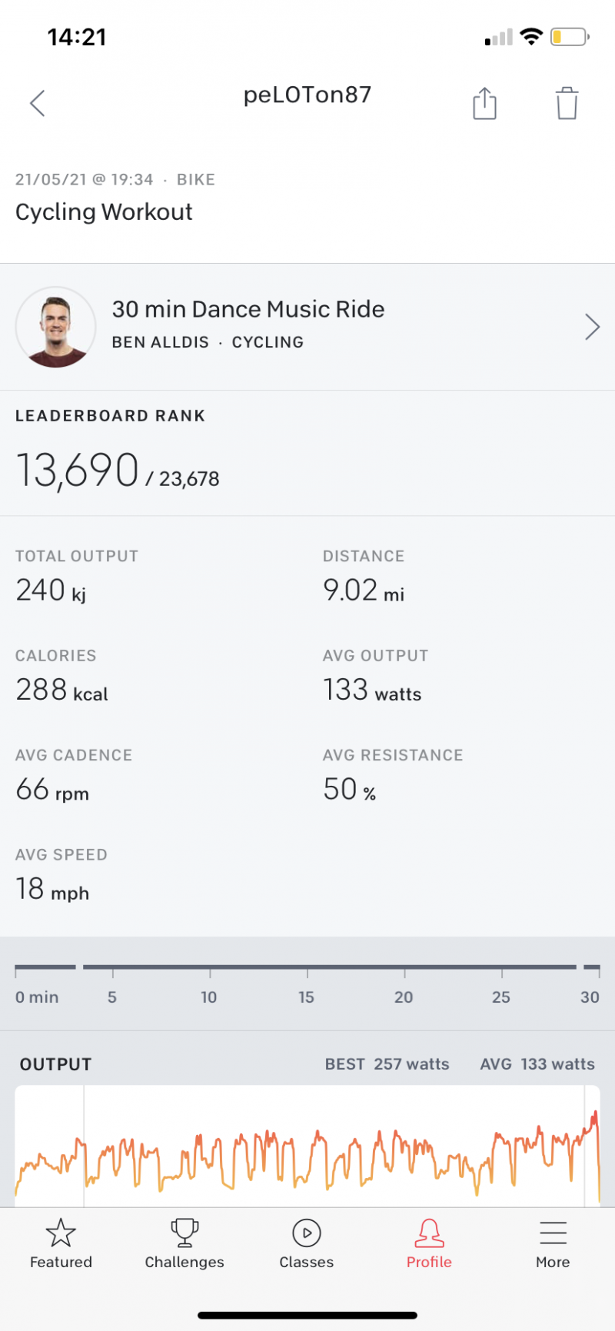
Task: Tap the output graph chart
Action: click(x=307, y=1146)
